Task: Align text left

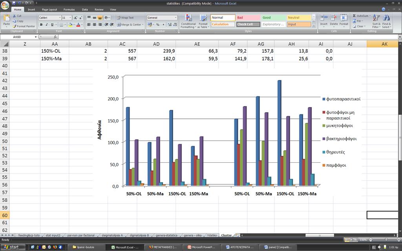Action: [x=89, y=25]
